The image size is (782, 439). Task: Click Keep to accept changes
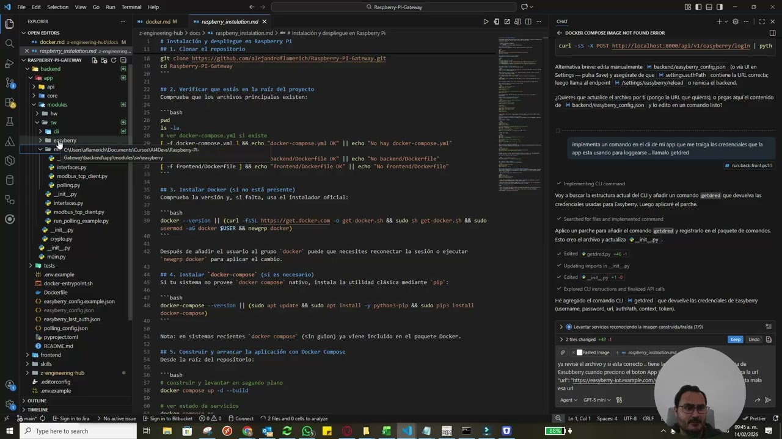[735, 339]
